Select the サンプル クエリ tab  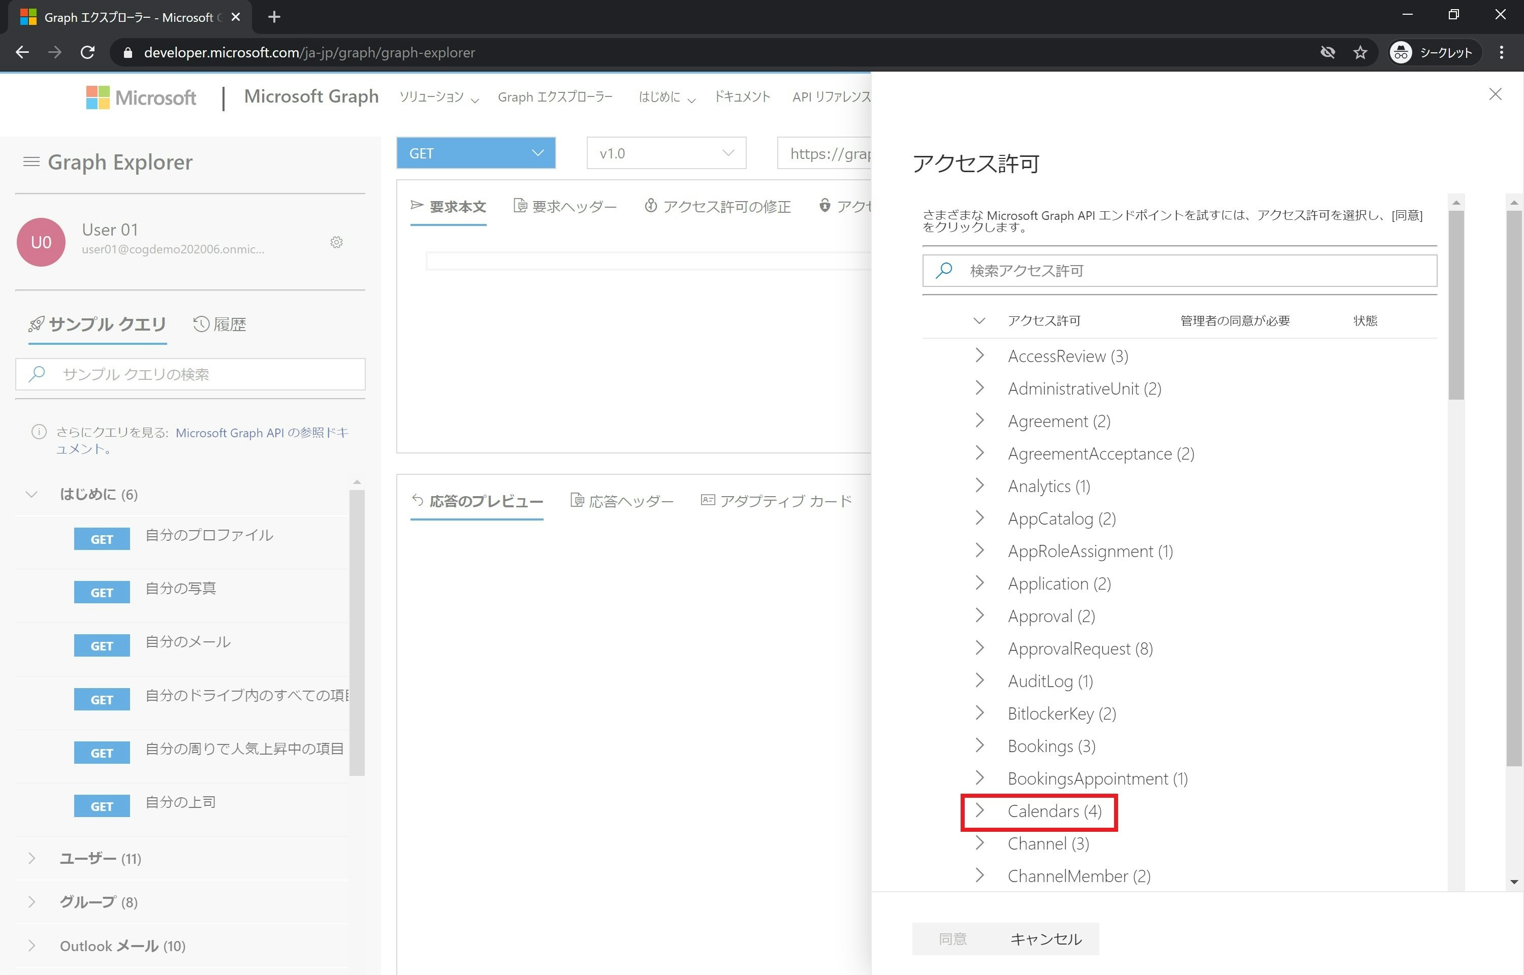pyautogui.click(x=98, y=325)
